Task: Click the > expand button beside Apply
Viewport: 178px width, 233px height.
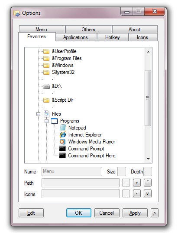Action: point(155,213)
